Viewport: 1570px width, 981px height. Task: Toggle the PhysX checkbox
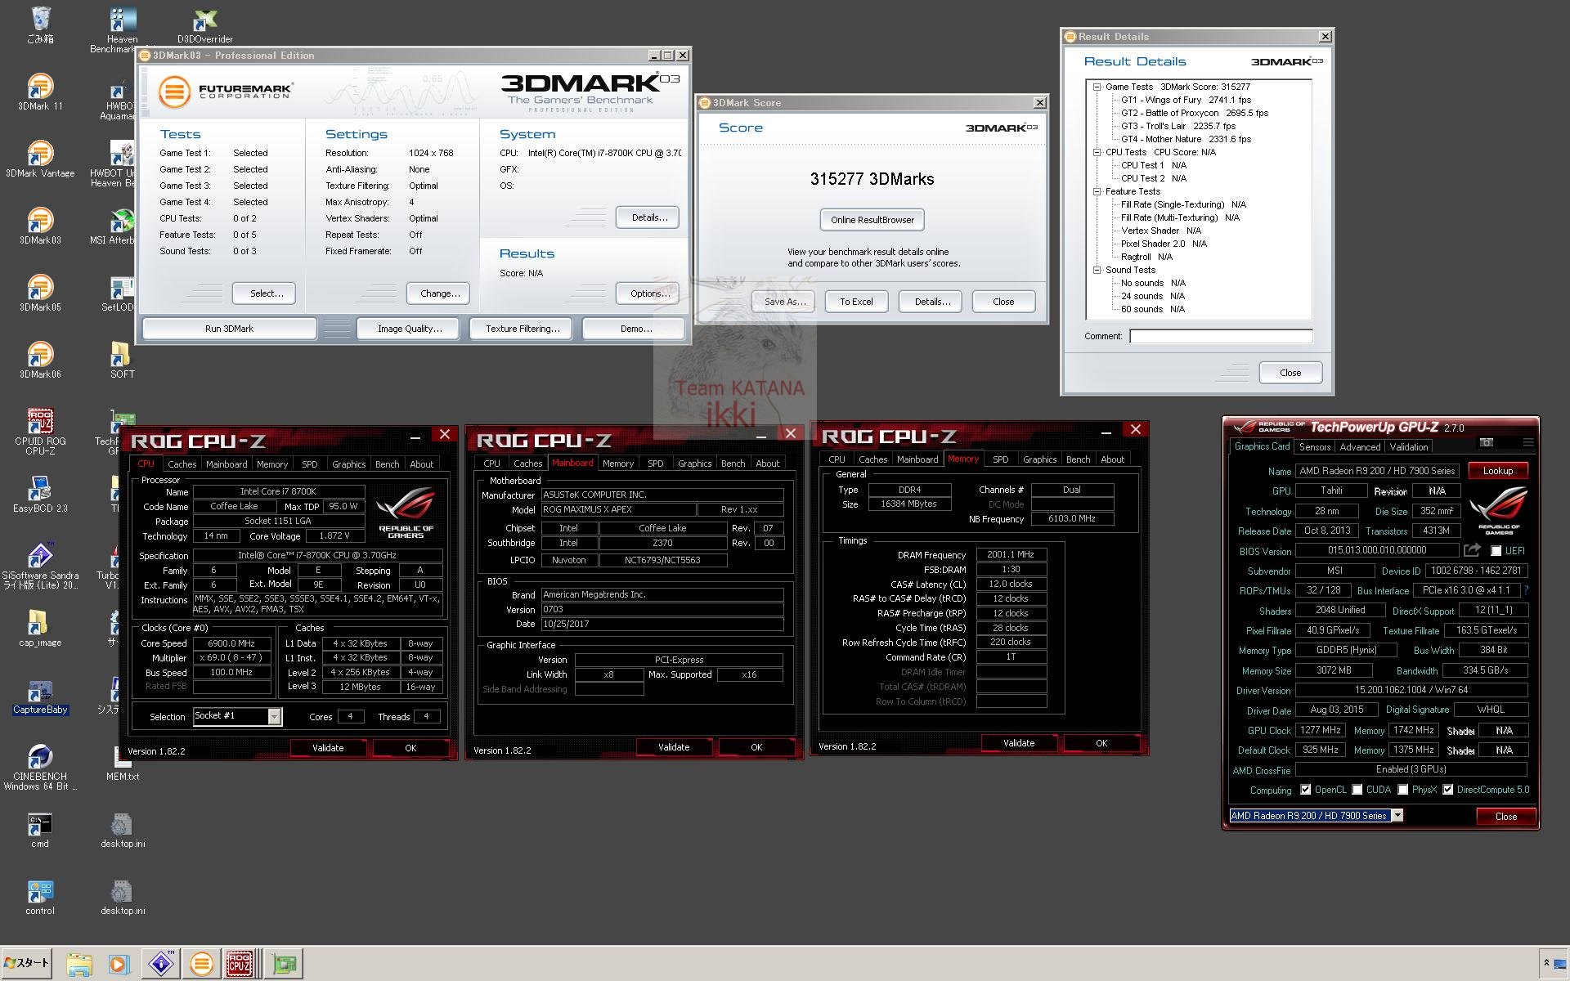pyautogui.click(x=1403, y=790)
